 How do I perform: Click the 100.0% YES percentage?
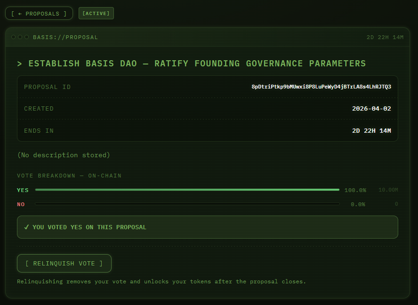tap(355, 190)
